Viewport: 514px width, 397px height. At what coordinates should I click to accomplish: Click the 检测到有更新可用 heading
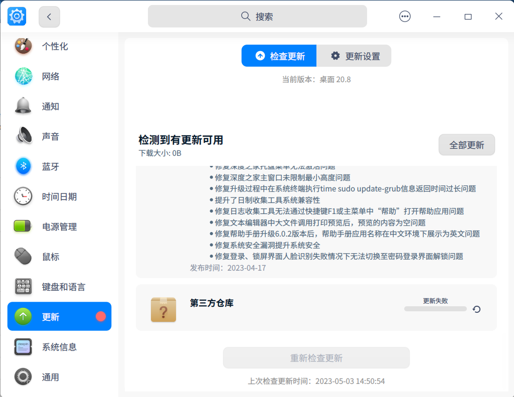click(181, 140)
